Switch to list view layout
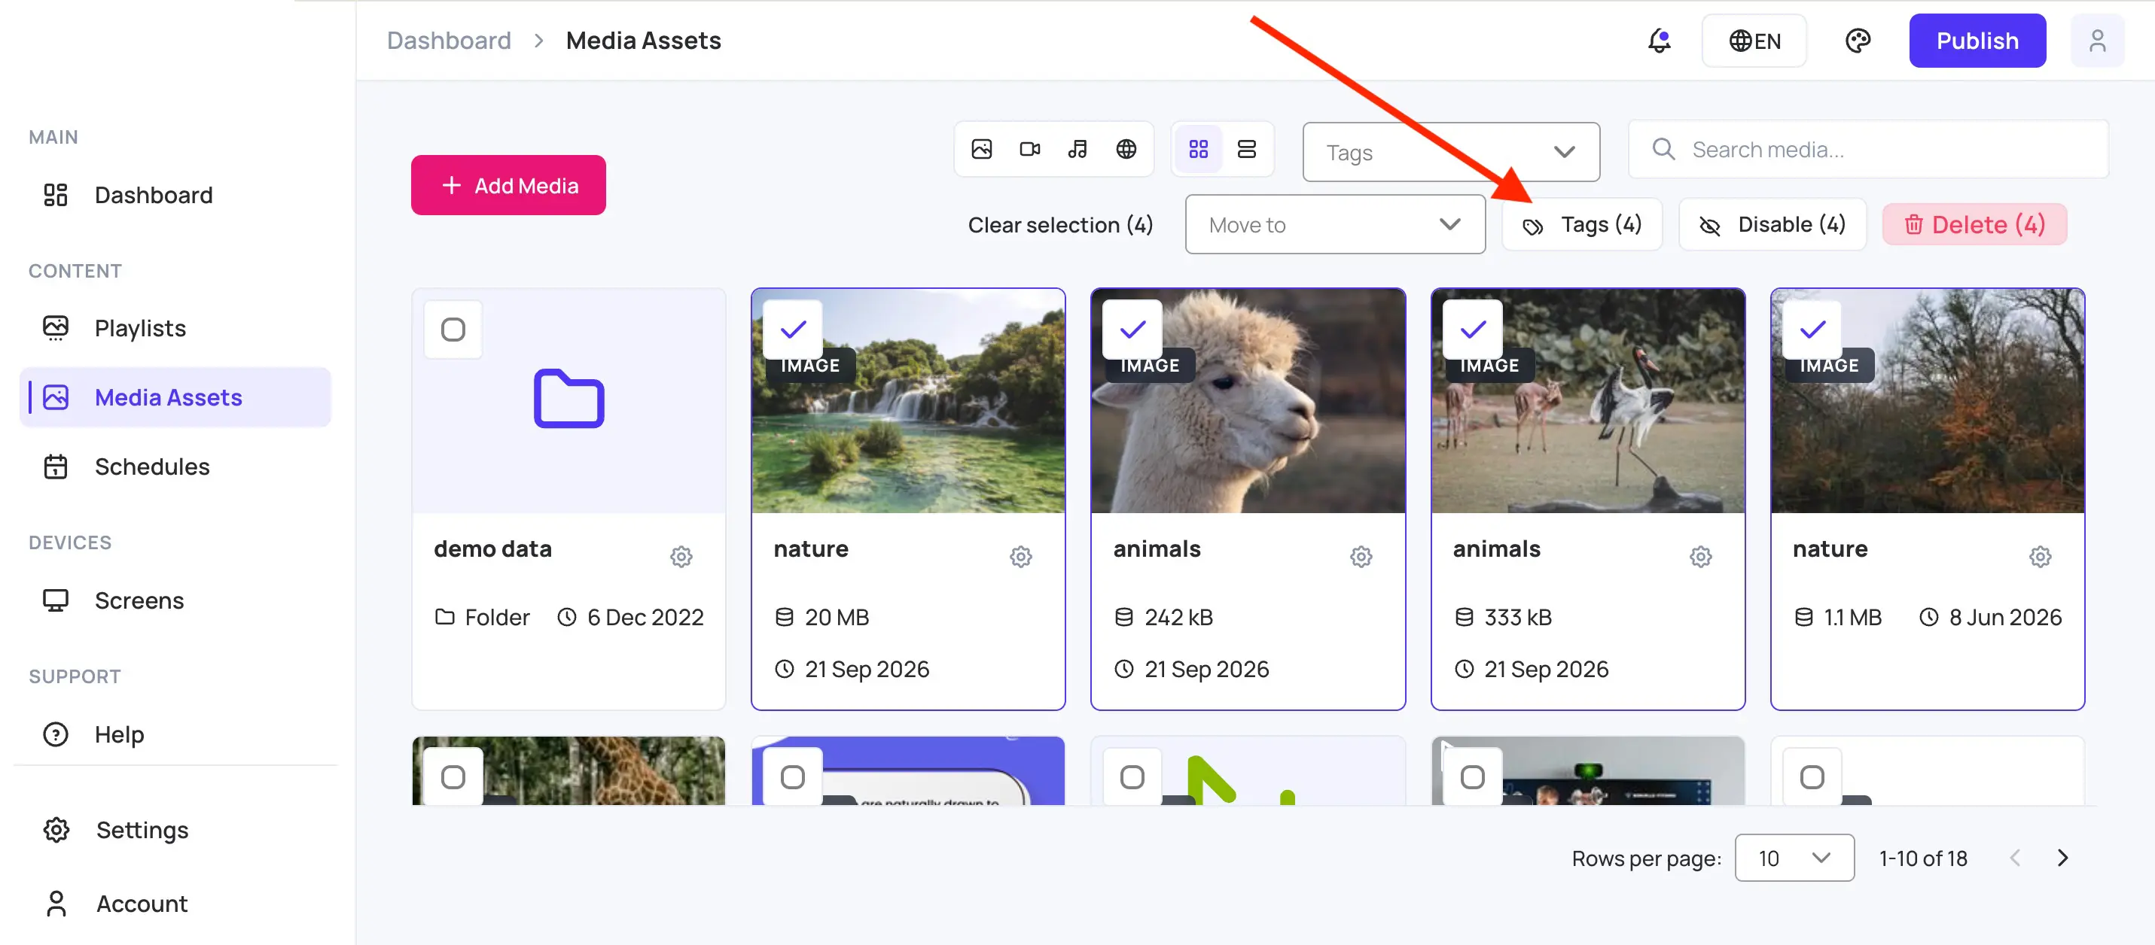Screen dimensions: 2155x945 tap(1246, 150)
